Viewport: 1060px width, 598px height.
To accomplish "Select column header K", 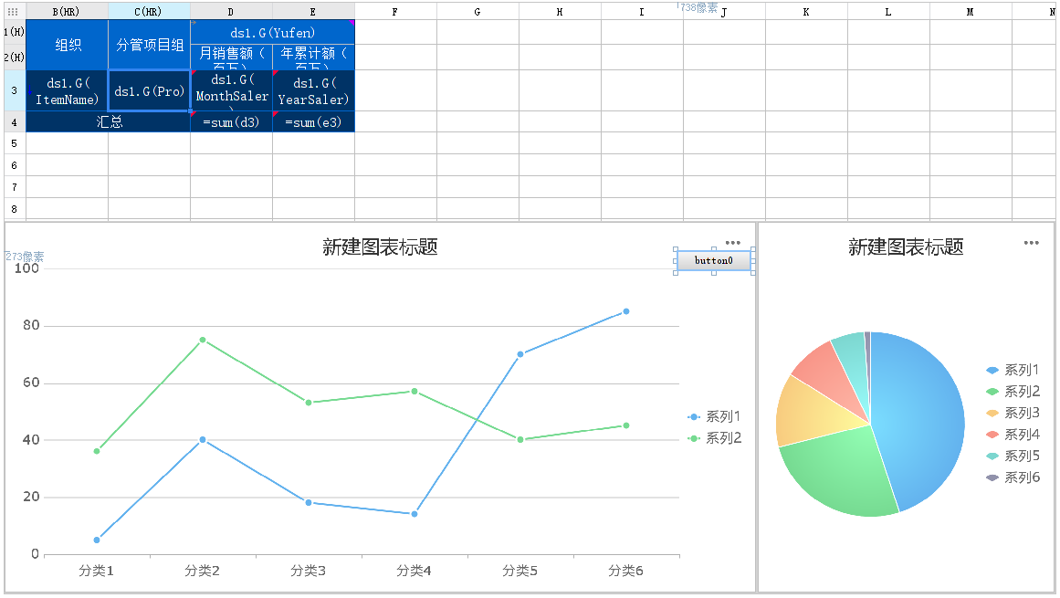I will 806,12.
